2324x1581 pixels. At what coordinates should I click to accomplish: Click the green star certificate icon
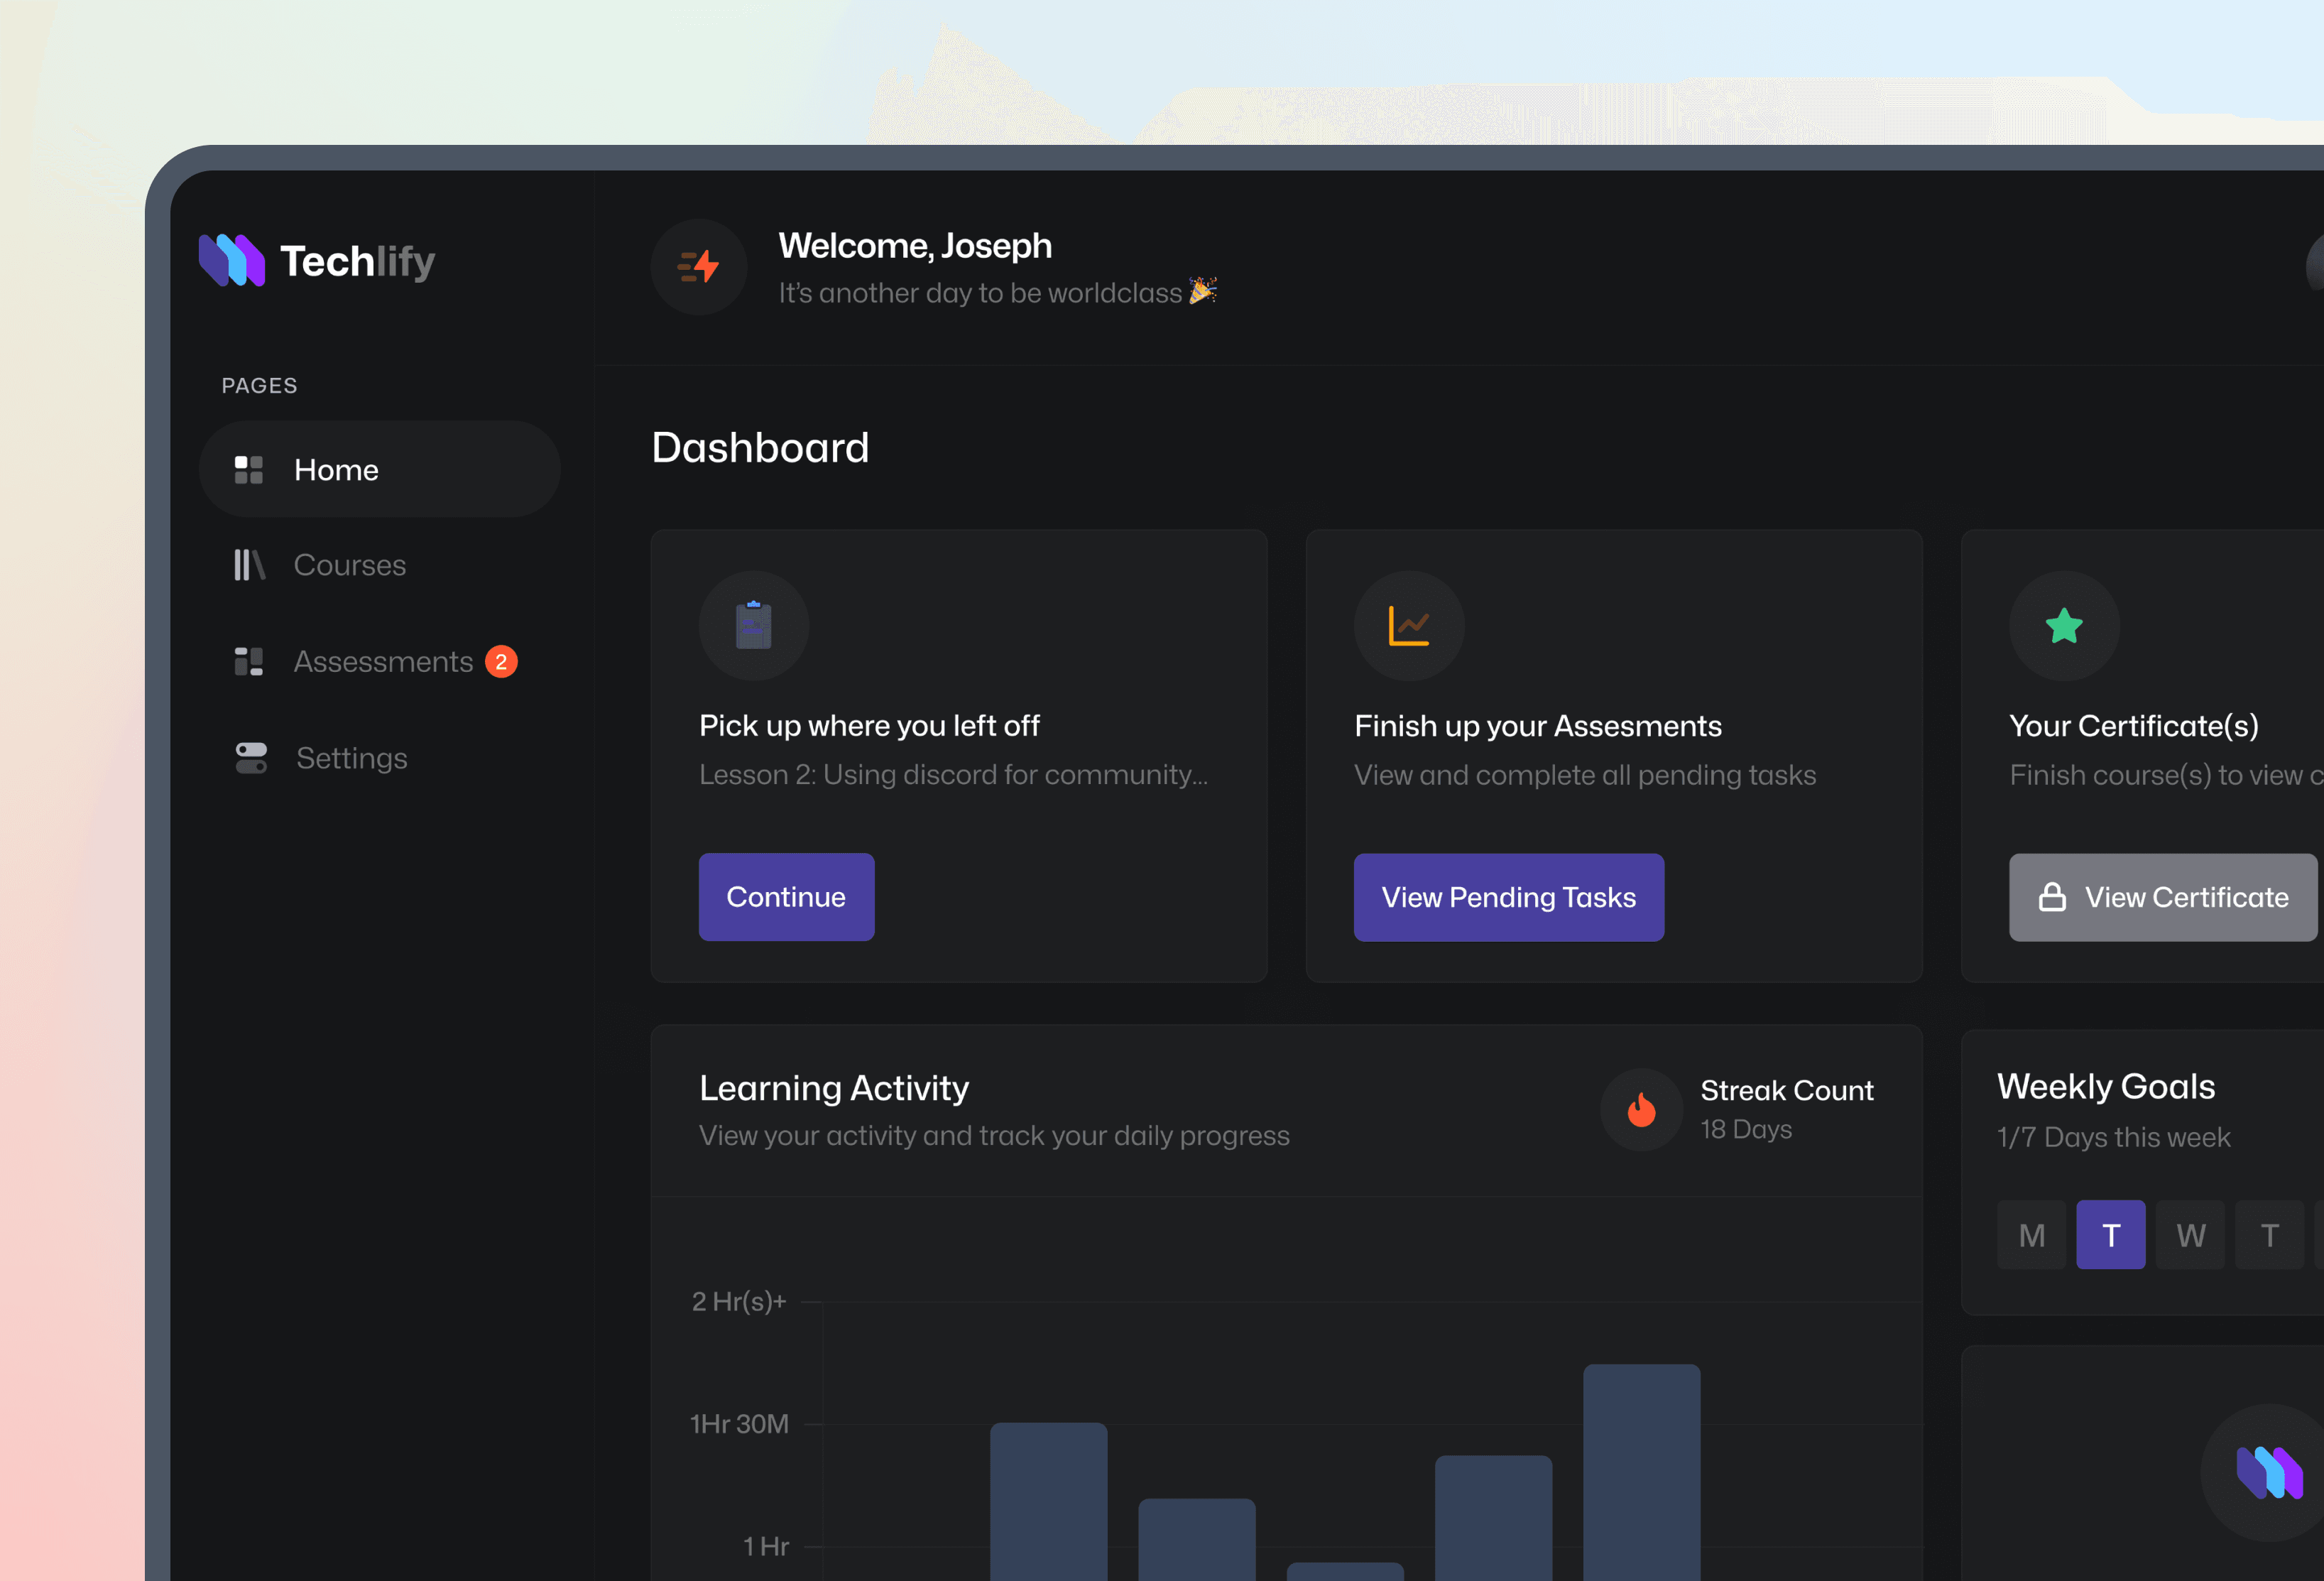click(2064, 626)
